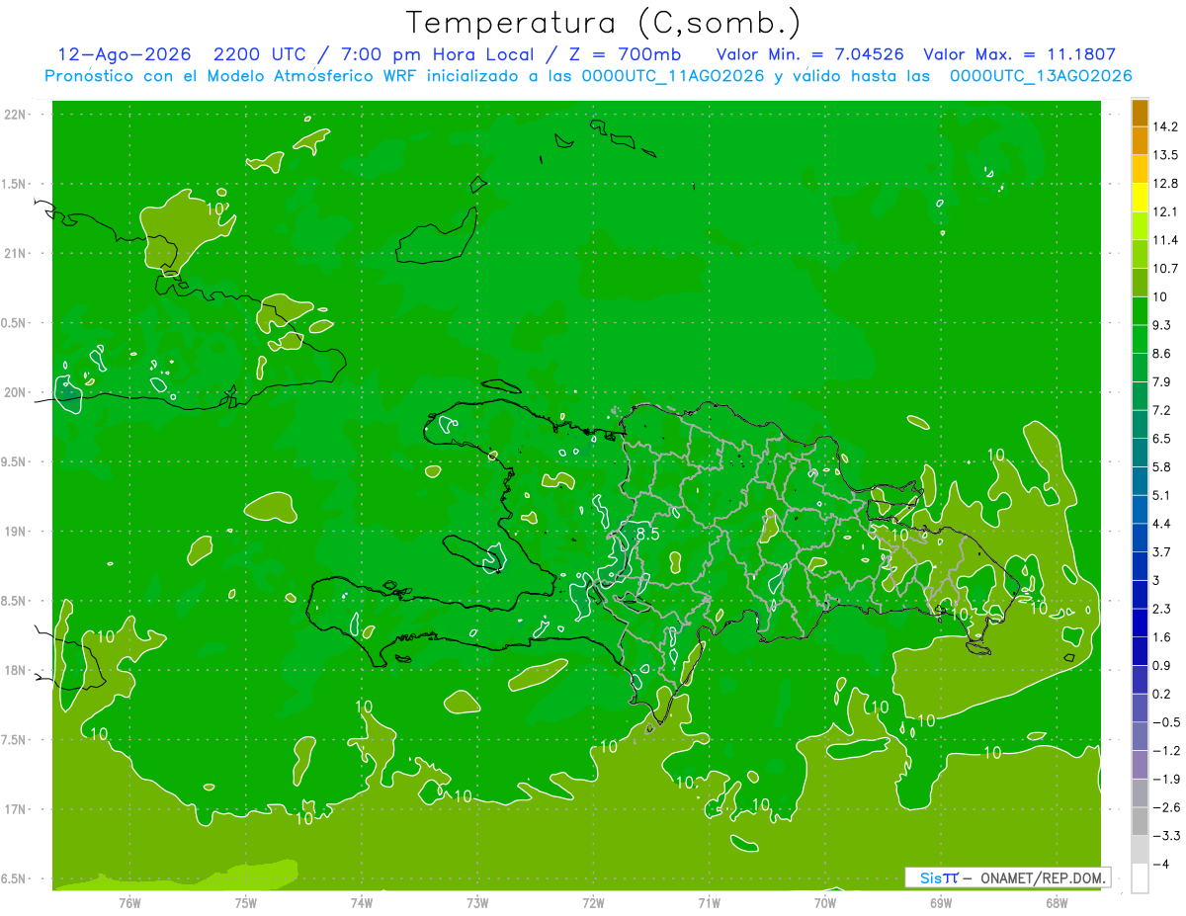Click the '14.2' color scale value

[x=1165, y=126]
